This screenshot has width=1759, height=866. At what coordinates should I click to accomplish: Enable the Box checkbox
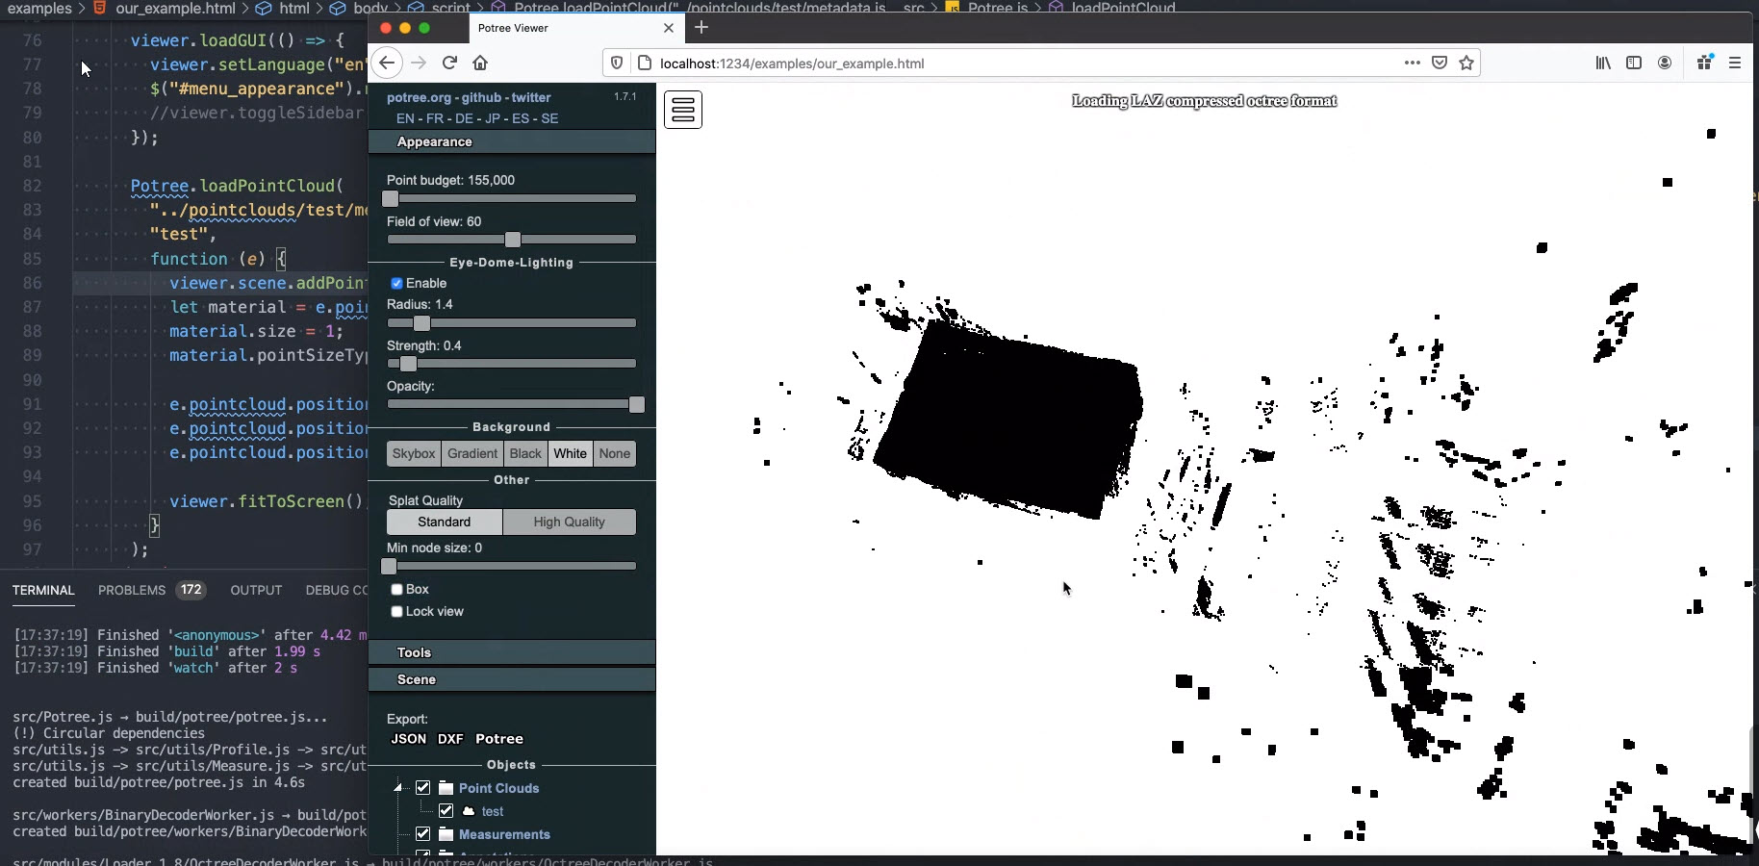[395, 589]
